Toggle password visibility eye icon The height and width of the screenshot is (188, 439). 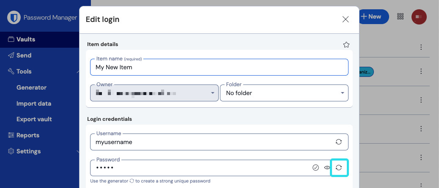point(327,168)
